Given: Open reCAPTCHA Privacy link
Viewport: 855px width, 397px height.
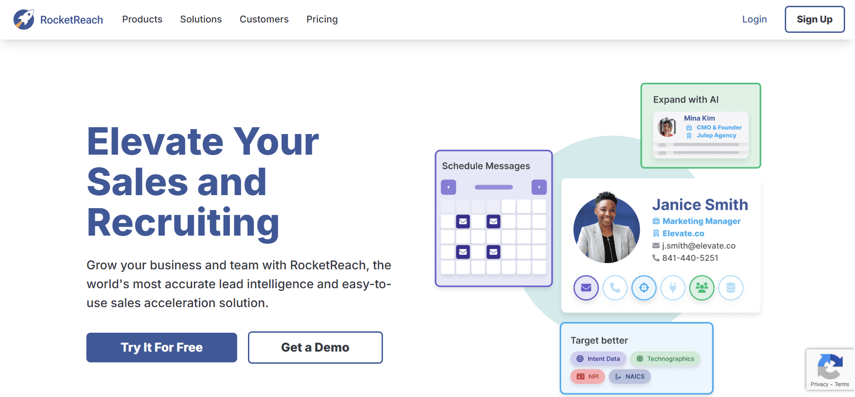Looking at the screenshot, I should pyautogui.click(x=819, y=384).
